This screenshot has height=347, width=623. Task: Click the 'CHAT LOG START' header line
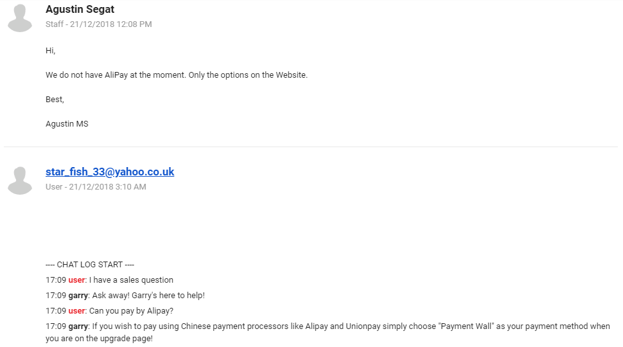click(x=90, y=265)
